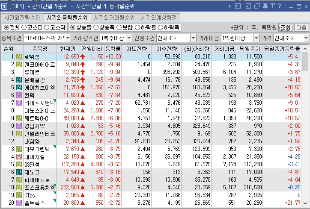Click scrollbar down arrow of the table
Screen dimensions: 310x209
click(305, 203)
